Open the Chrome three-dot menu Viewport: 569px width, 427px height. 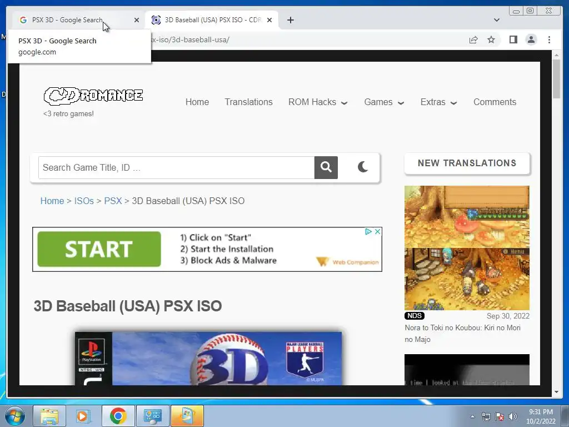[x=549, y=39]
